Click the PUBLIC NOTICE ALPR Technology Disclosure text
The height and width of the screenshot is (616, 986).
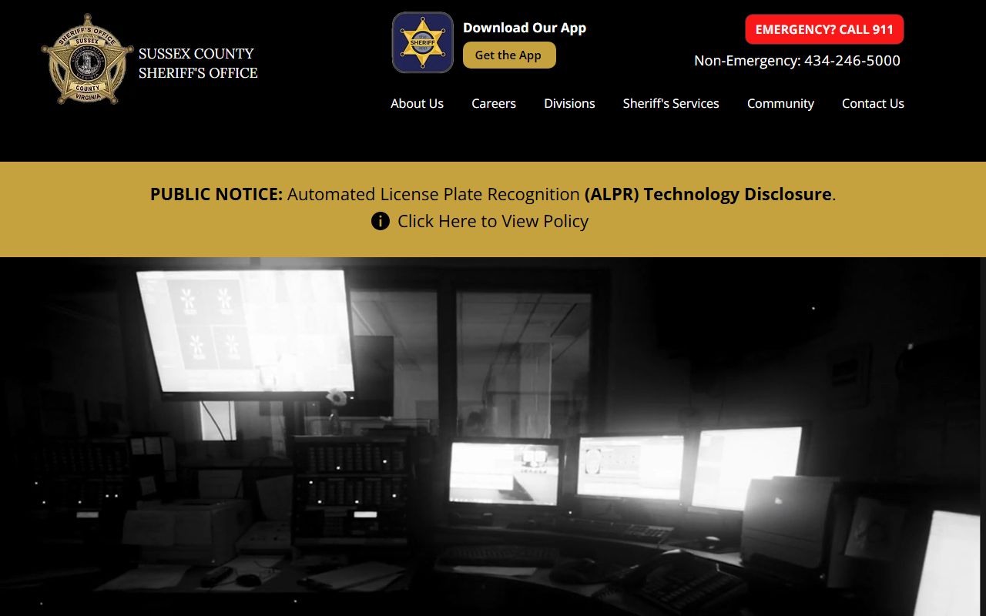(x=493, y=194)
